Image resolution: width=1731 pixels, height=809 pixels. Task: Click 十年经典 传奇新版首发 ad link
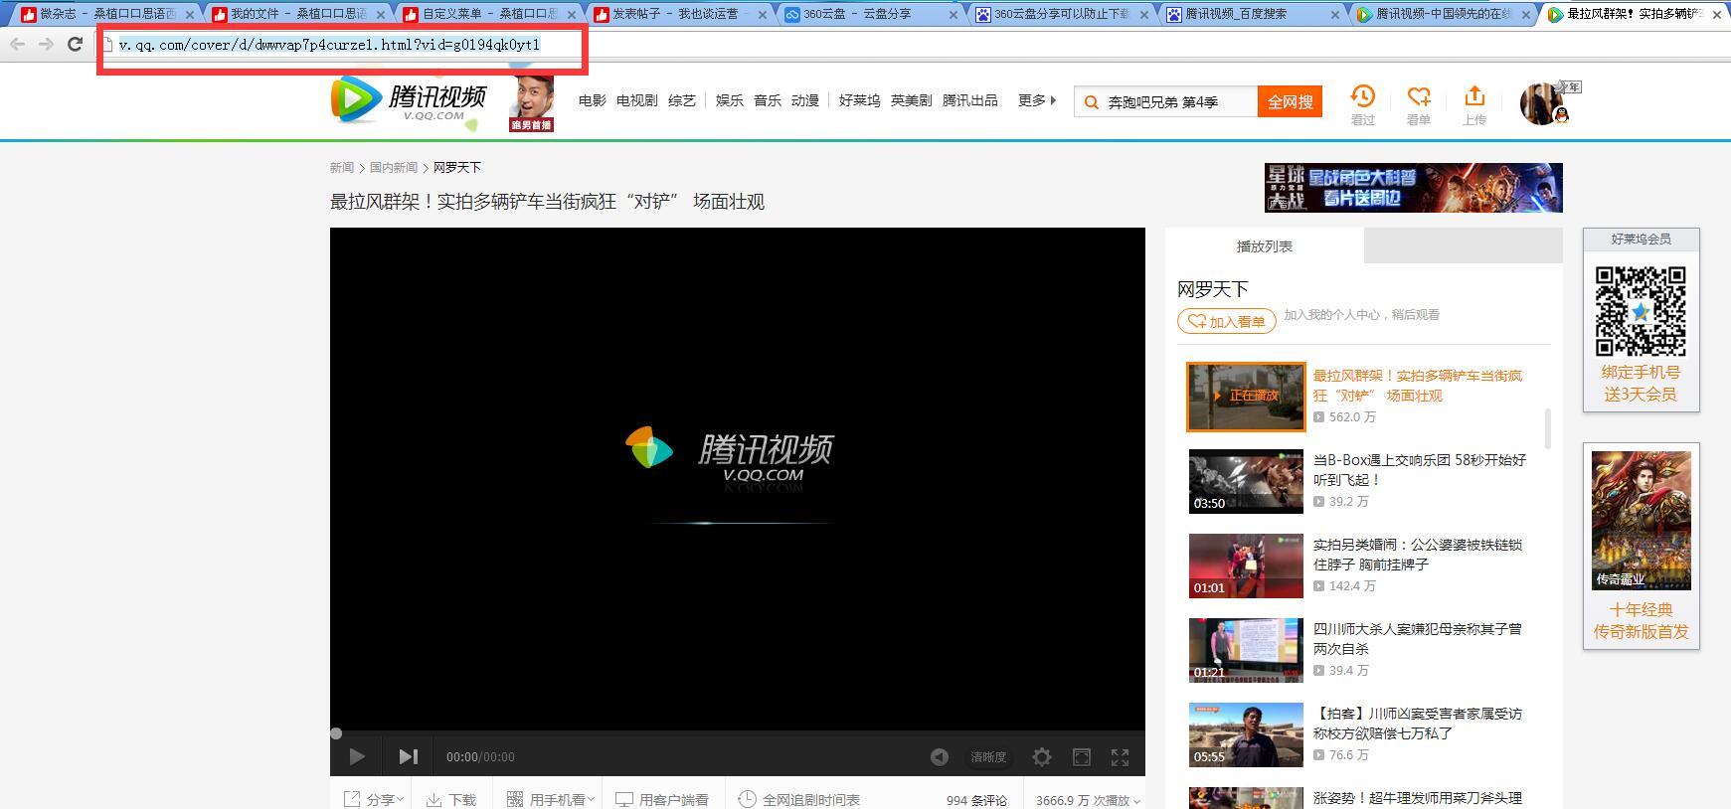pyautogui.click(x=1641, y=621)
